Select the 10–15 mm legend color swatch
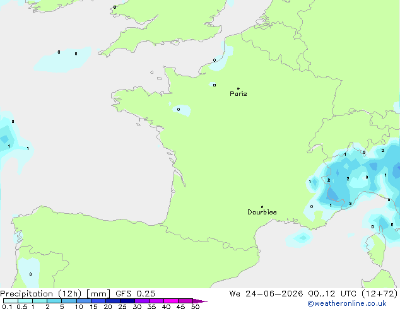Screen dimensions: 400x309 pos(84,301)
